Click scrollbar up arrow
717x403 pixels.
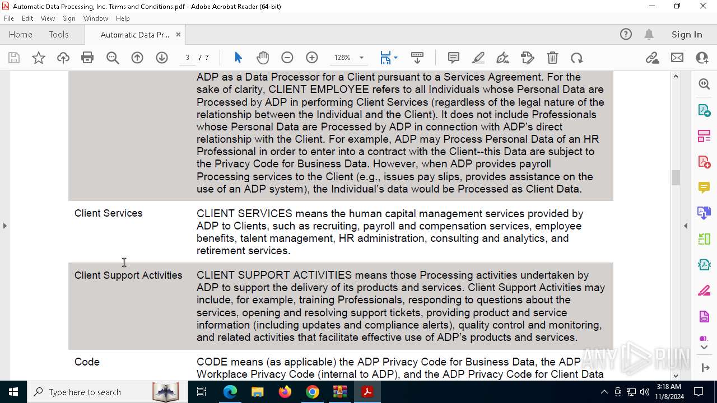676,76
